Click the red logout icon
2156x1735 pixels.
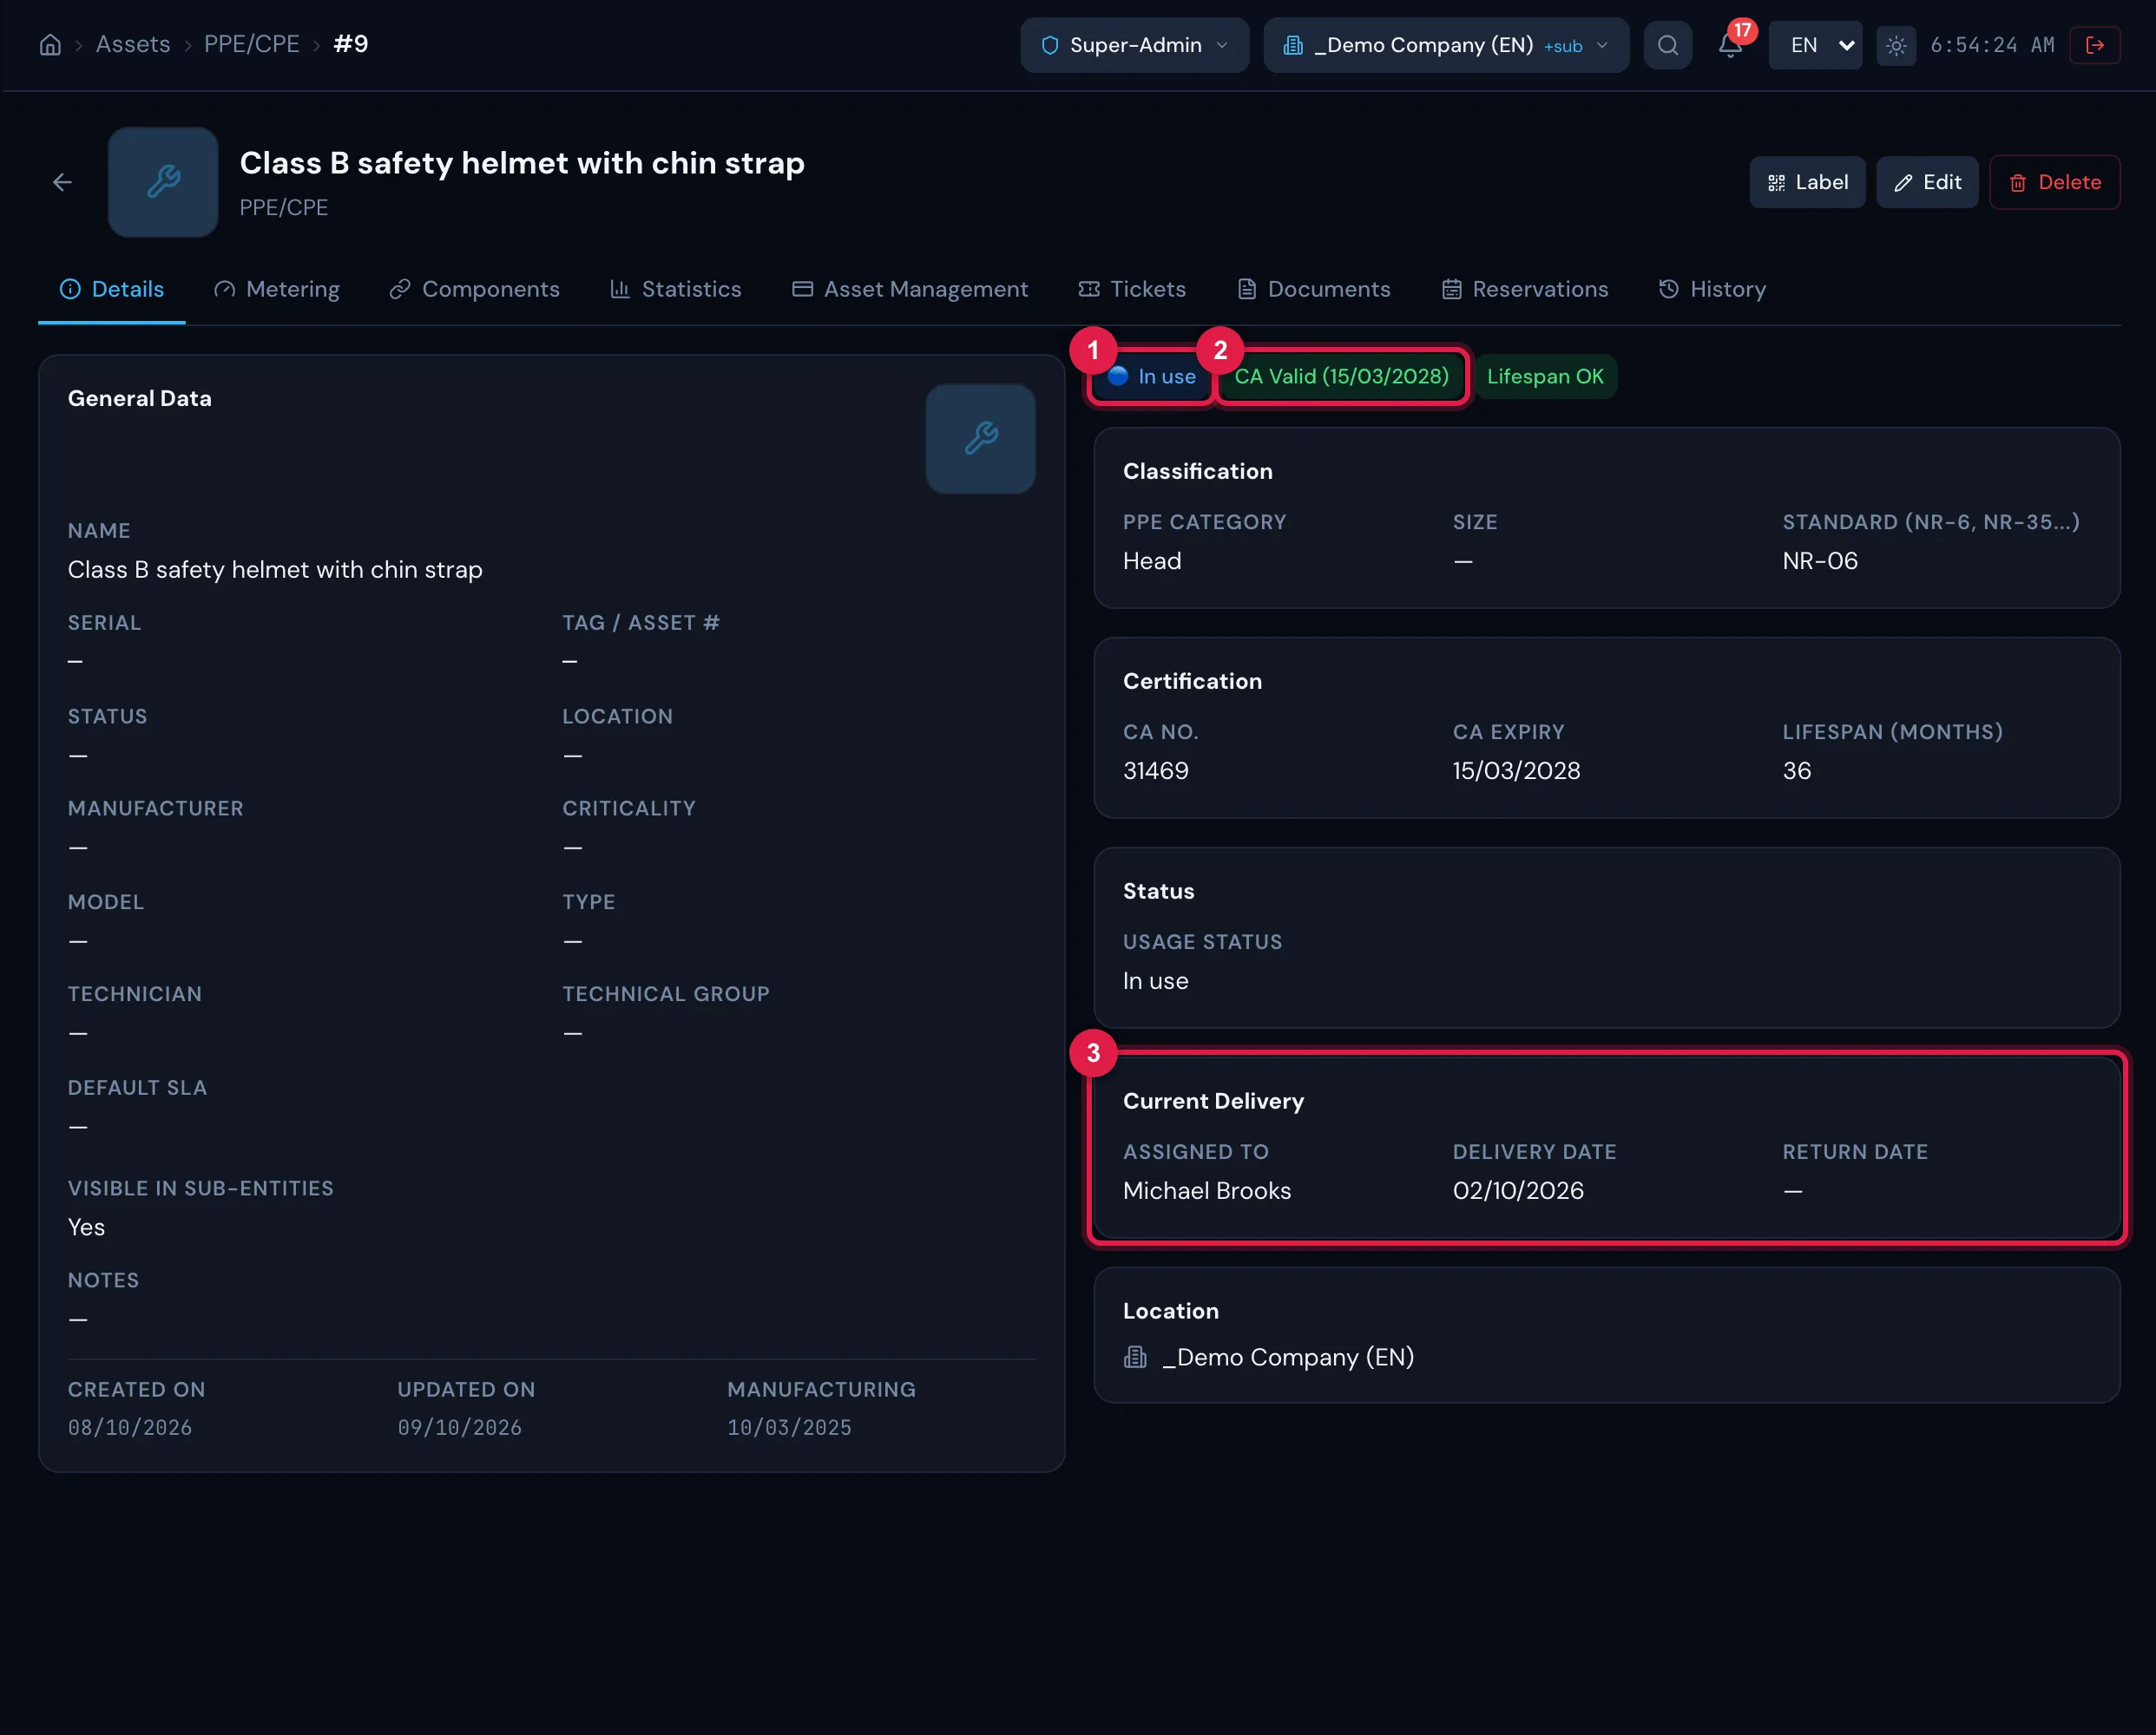pos(2095,45)
